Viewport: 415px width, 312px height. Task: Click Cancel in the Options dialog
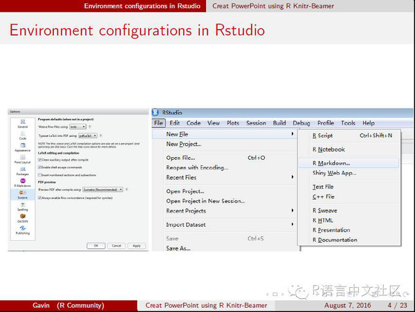point(116,246)
